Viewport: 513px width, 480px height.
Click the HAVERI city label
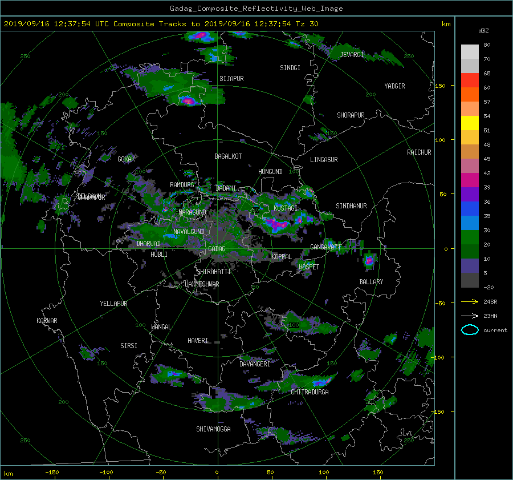pos(198,341)
